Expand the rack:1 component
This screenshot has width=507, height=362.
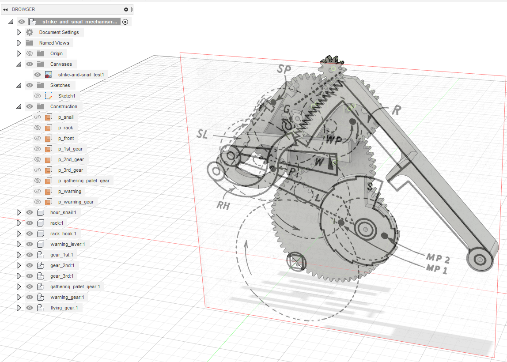[19, 223]
